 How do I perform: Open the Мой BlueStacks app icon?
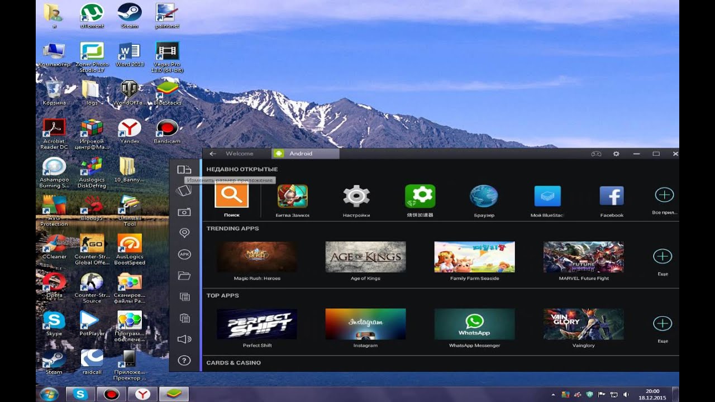[x=547, y=196]
